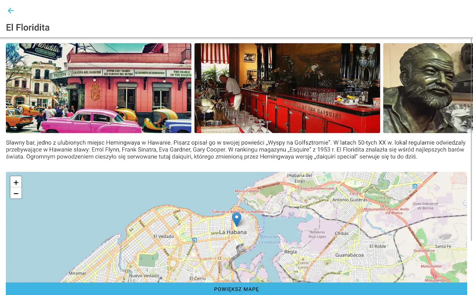The height and width of the screenshot is (295, 473).
Task: Open the red bar interior photo
Action: (x=287, y=88)
